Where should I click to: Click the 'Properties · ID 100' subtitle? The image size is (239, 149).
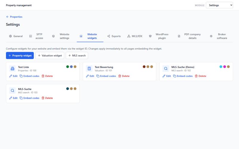click(x=27, y=71)
